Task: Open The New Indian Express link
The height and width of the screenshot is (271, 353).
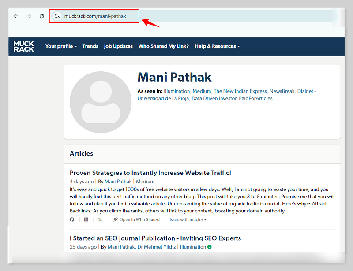Action: coord(240,91)
